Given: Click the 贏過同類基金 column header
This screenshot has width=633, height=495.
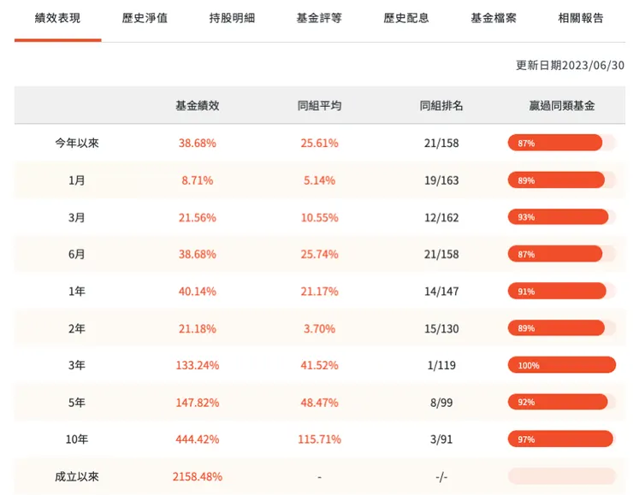Looking at the screenshot, I should click(x=562, y=106).
